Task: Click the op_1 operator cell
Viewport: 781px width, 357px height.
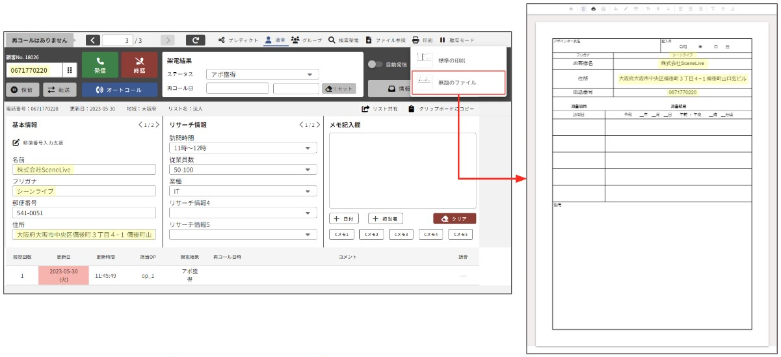Action: (148, 275)
